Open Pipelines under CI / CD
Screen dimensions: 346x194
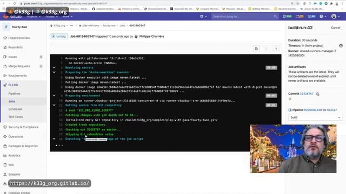pos(15,94)
